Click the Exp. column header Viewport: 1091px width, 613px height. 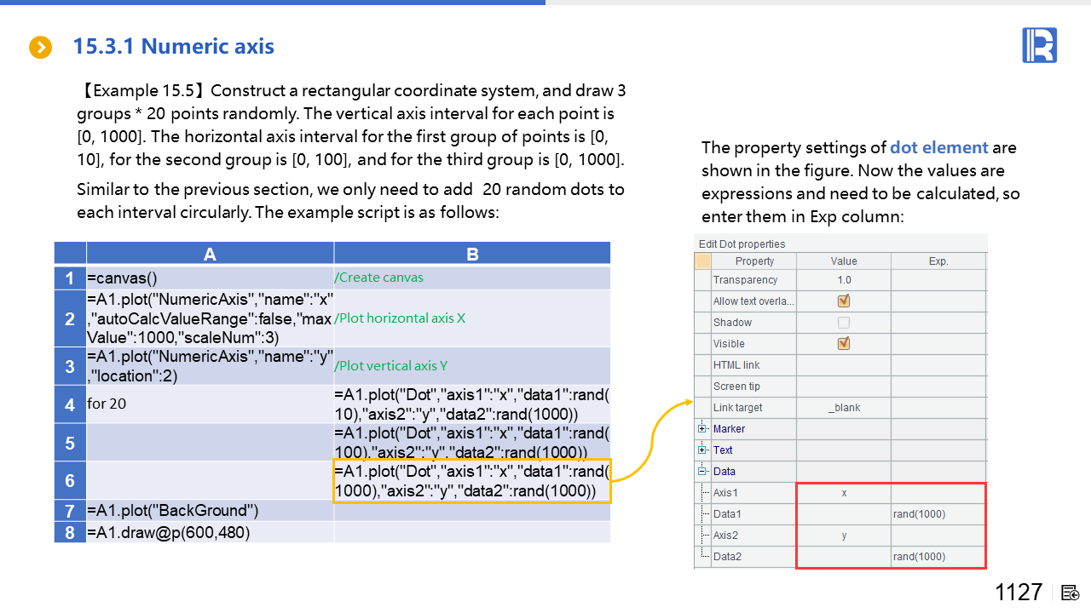pos(938,261)
